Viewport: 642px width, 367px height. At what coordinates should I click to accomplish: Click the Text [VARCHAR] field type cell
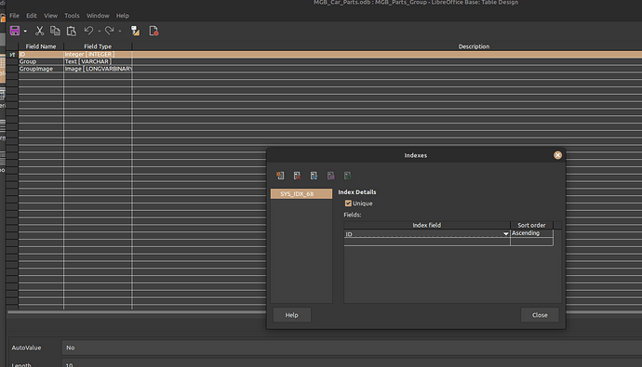(98, 61)
